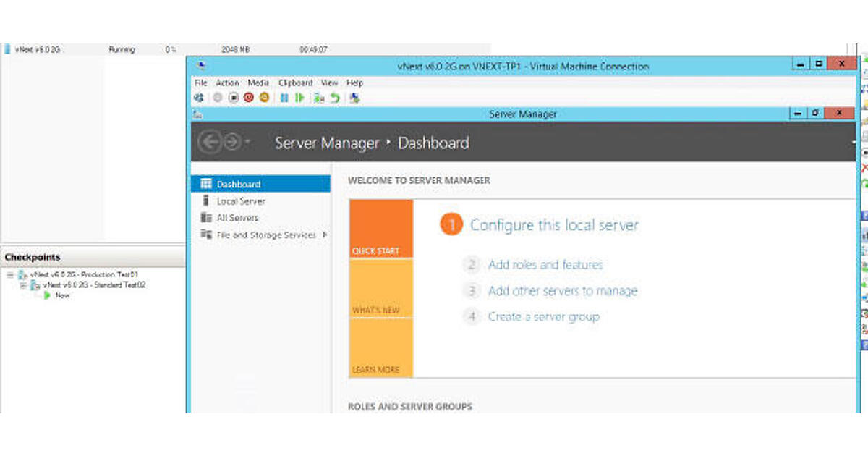This screenshot has height=456, width=868.
Task: Click the Dashboard grid icon
Action: click(205, 184)
